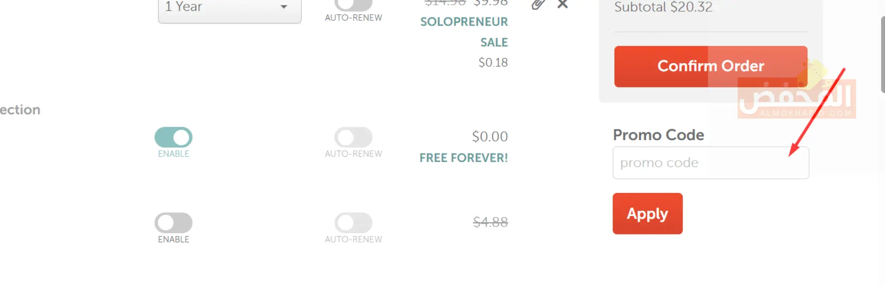
Task: Turn off the teal ENABLE switch
Action: click(x=174, y=137)
